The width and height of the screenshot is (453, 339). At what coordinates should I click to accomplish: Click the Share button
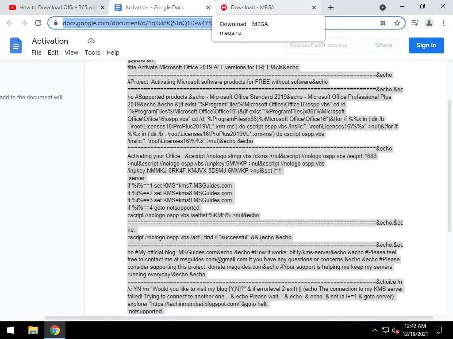pyautogui.click(x=384, y=45)
